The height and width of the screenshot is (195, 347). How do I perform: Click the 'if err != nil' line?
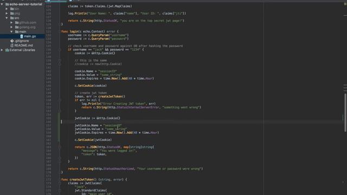point(87,100)
